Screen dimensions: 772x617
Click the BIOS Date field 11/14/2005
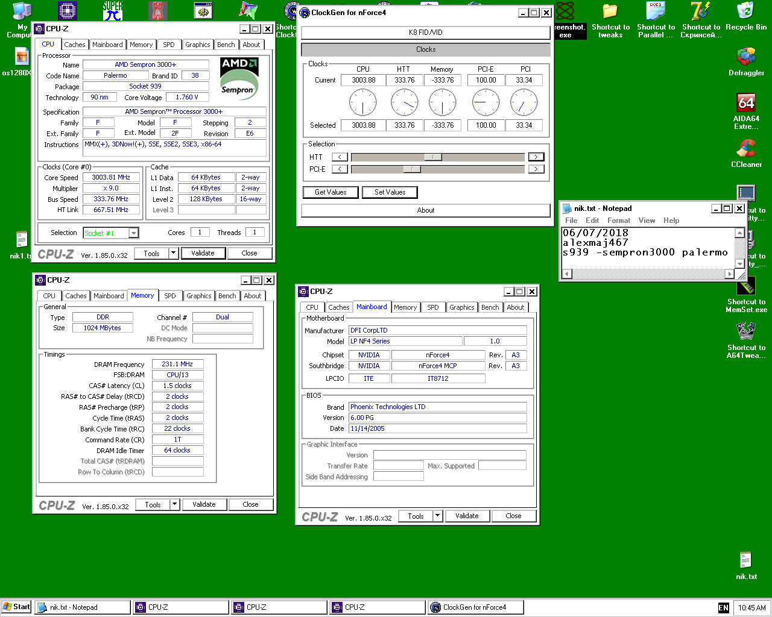(x=437, y=429)
